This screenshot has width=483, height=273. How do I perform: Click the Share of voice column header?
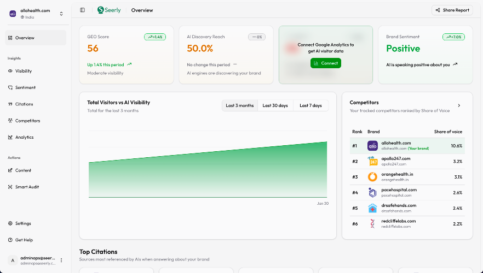[x=448, y=132]
